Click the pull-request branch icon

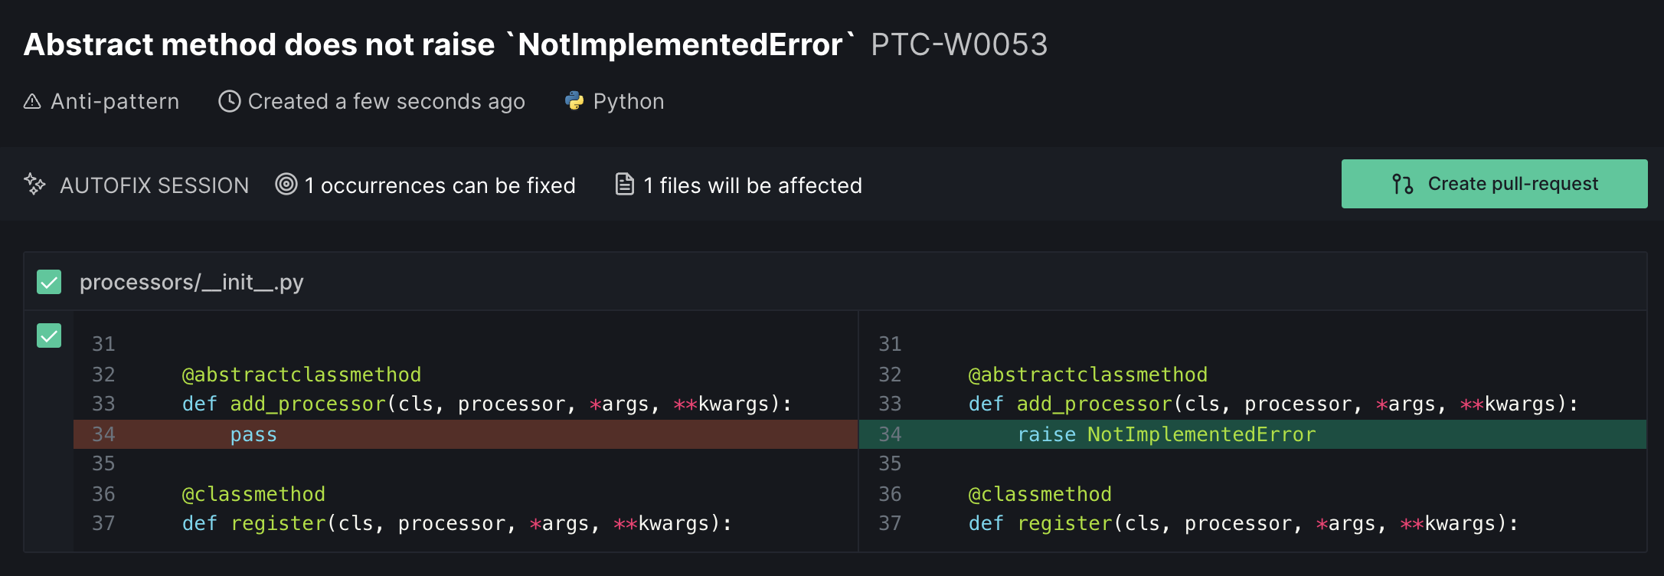coord(1402,185)
